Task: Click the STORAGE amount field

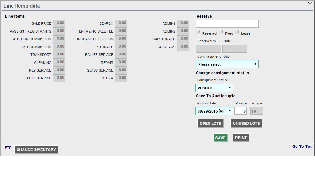Action: coord(121,47)
